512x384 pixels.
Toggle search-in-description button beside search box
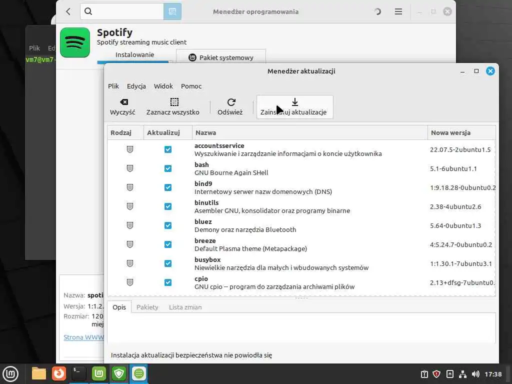click(172, 12)
